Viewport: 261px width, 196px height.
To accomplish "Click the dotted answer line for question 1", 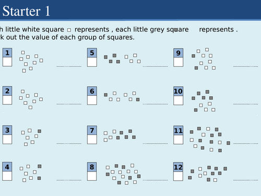I will pos(69,66).
